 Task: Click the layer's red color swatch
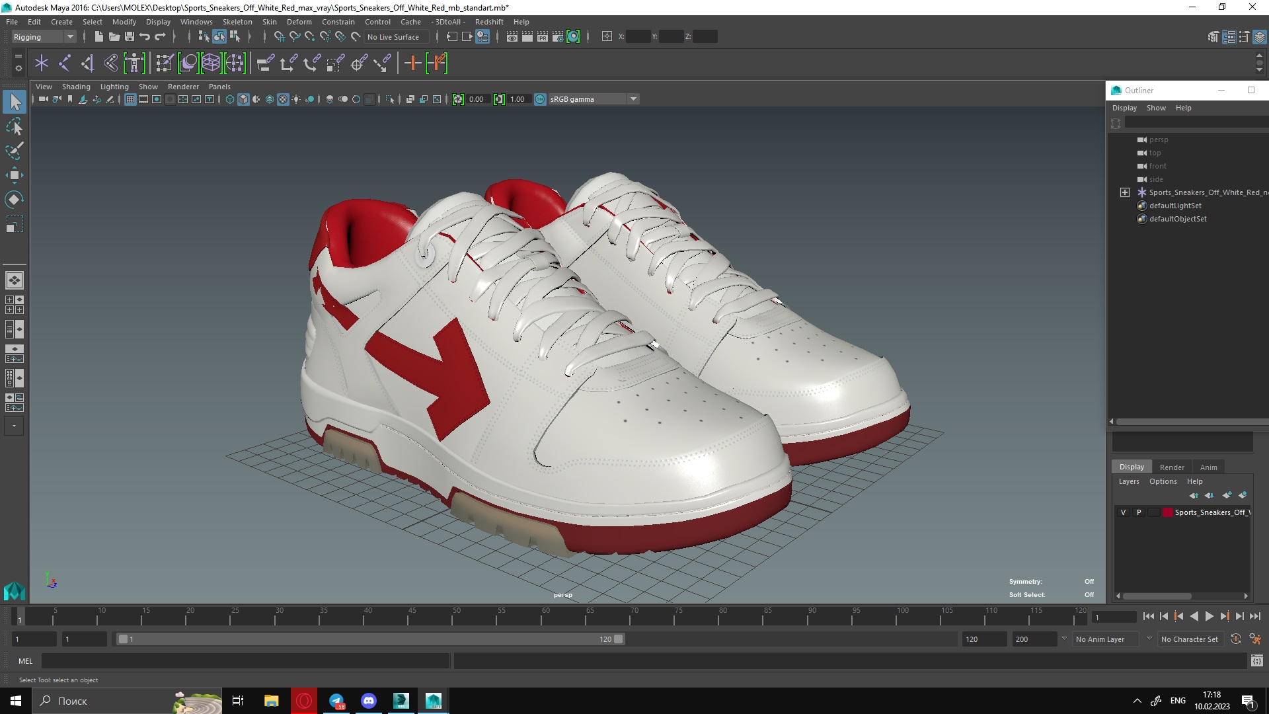click(1167, 512)
